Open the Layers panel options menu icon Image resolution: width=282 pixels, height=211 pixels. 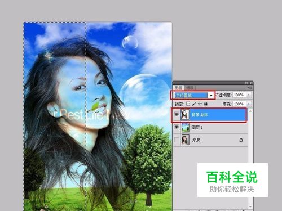coord(250,88)
